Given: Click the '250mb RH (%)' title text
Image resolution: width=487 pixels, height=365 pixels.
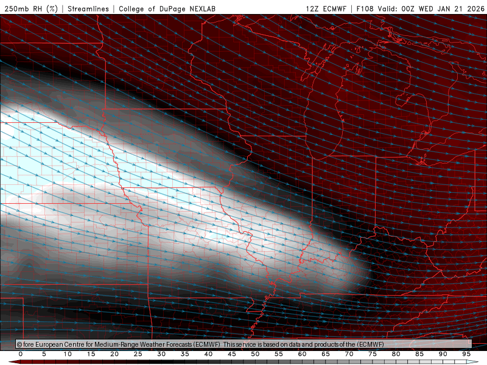Looking at the screenshot, I should pos(31,9).
